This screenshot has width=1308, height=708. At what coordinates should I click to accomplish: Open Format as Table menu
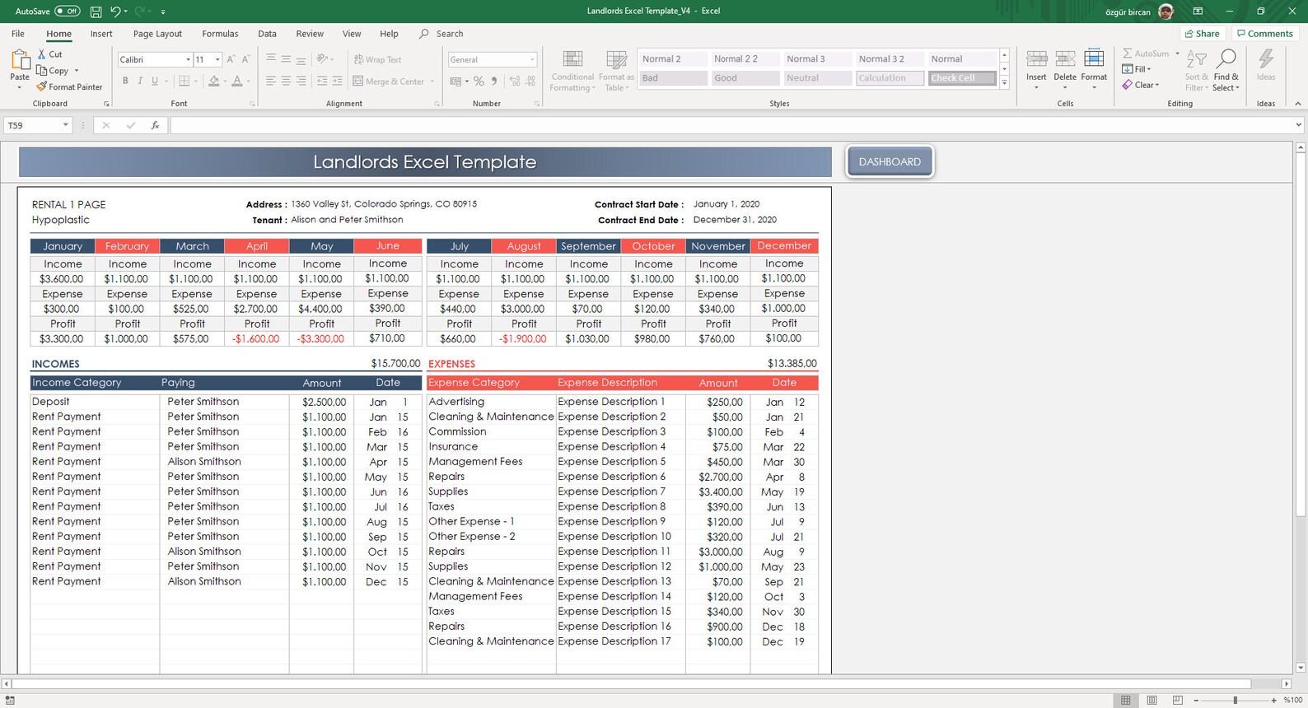tap(616, 71)
